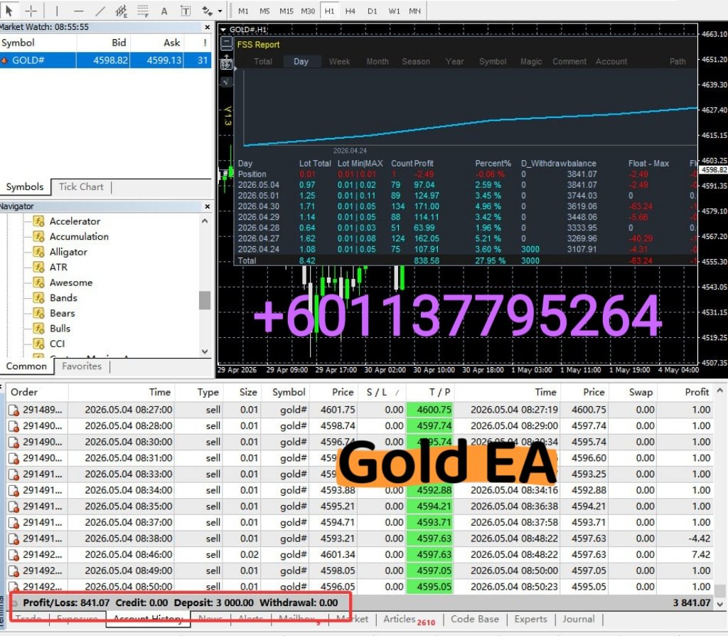Switch chart to H4 timeframe

point(350,11)
